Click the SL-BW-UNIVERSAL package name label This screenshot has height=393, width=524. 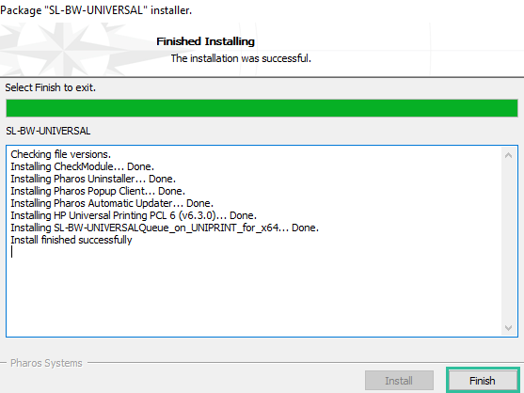[48, 131]
